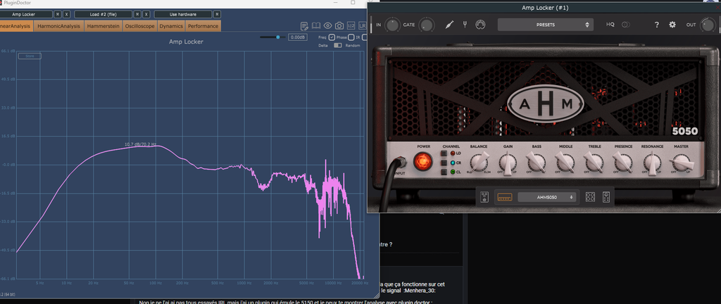
Task: Open the MIDI connector icon in Amp Locker
Action: (x=480, y=25)
